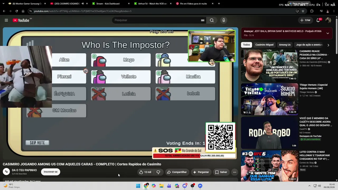Switch to the Monitor Gamer Samsung tab
Viewport: 338px width, 190px height.
click(27, 4)
